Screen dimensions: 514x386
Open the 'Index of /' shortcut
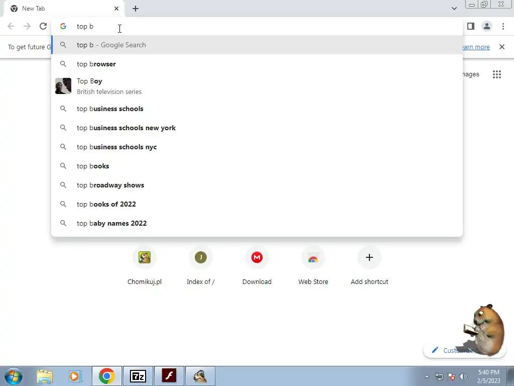[x=201, y=266]
